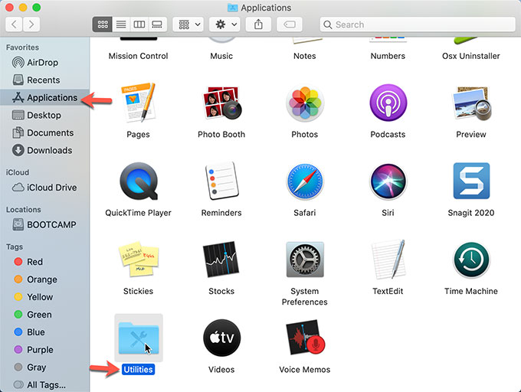Viewport: 521px width, 392px height.
Task: Open QuickTime Player icon
Action: (139, 181)
